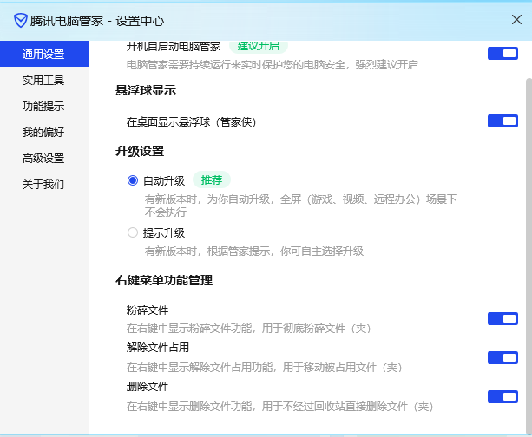
Task: Open 高级设置 in sidebar
Action: pos(43,159)
